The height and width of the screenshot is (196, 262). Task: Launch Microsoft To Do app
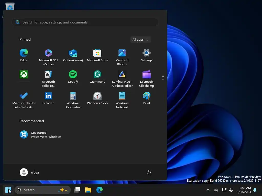pos(24,100)
